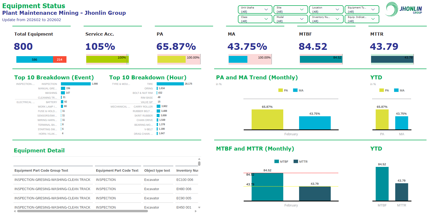Click the Equipment Detail table scroll-left arrow
The height and width of the screenshot is (222, 427).
pyautogui.click(x=15, y=211)
